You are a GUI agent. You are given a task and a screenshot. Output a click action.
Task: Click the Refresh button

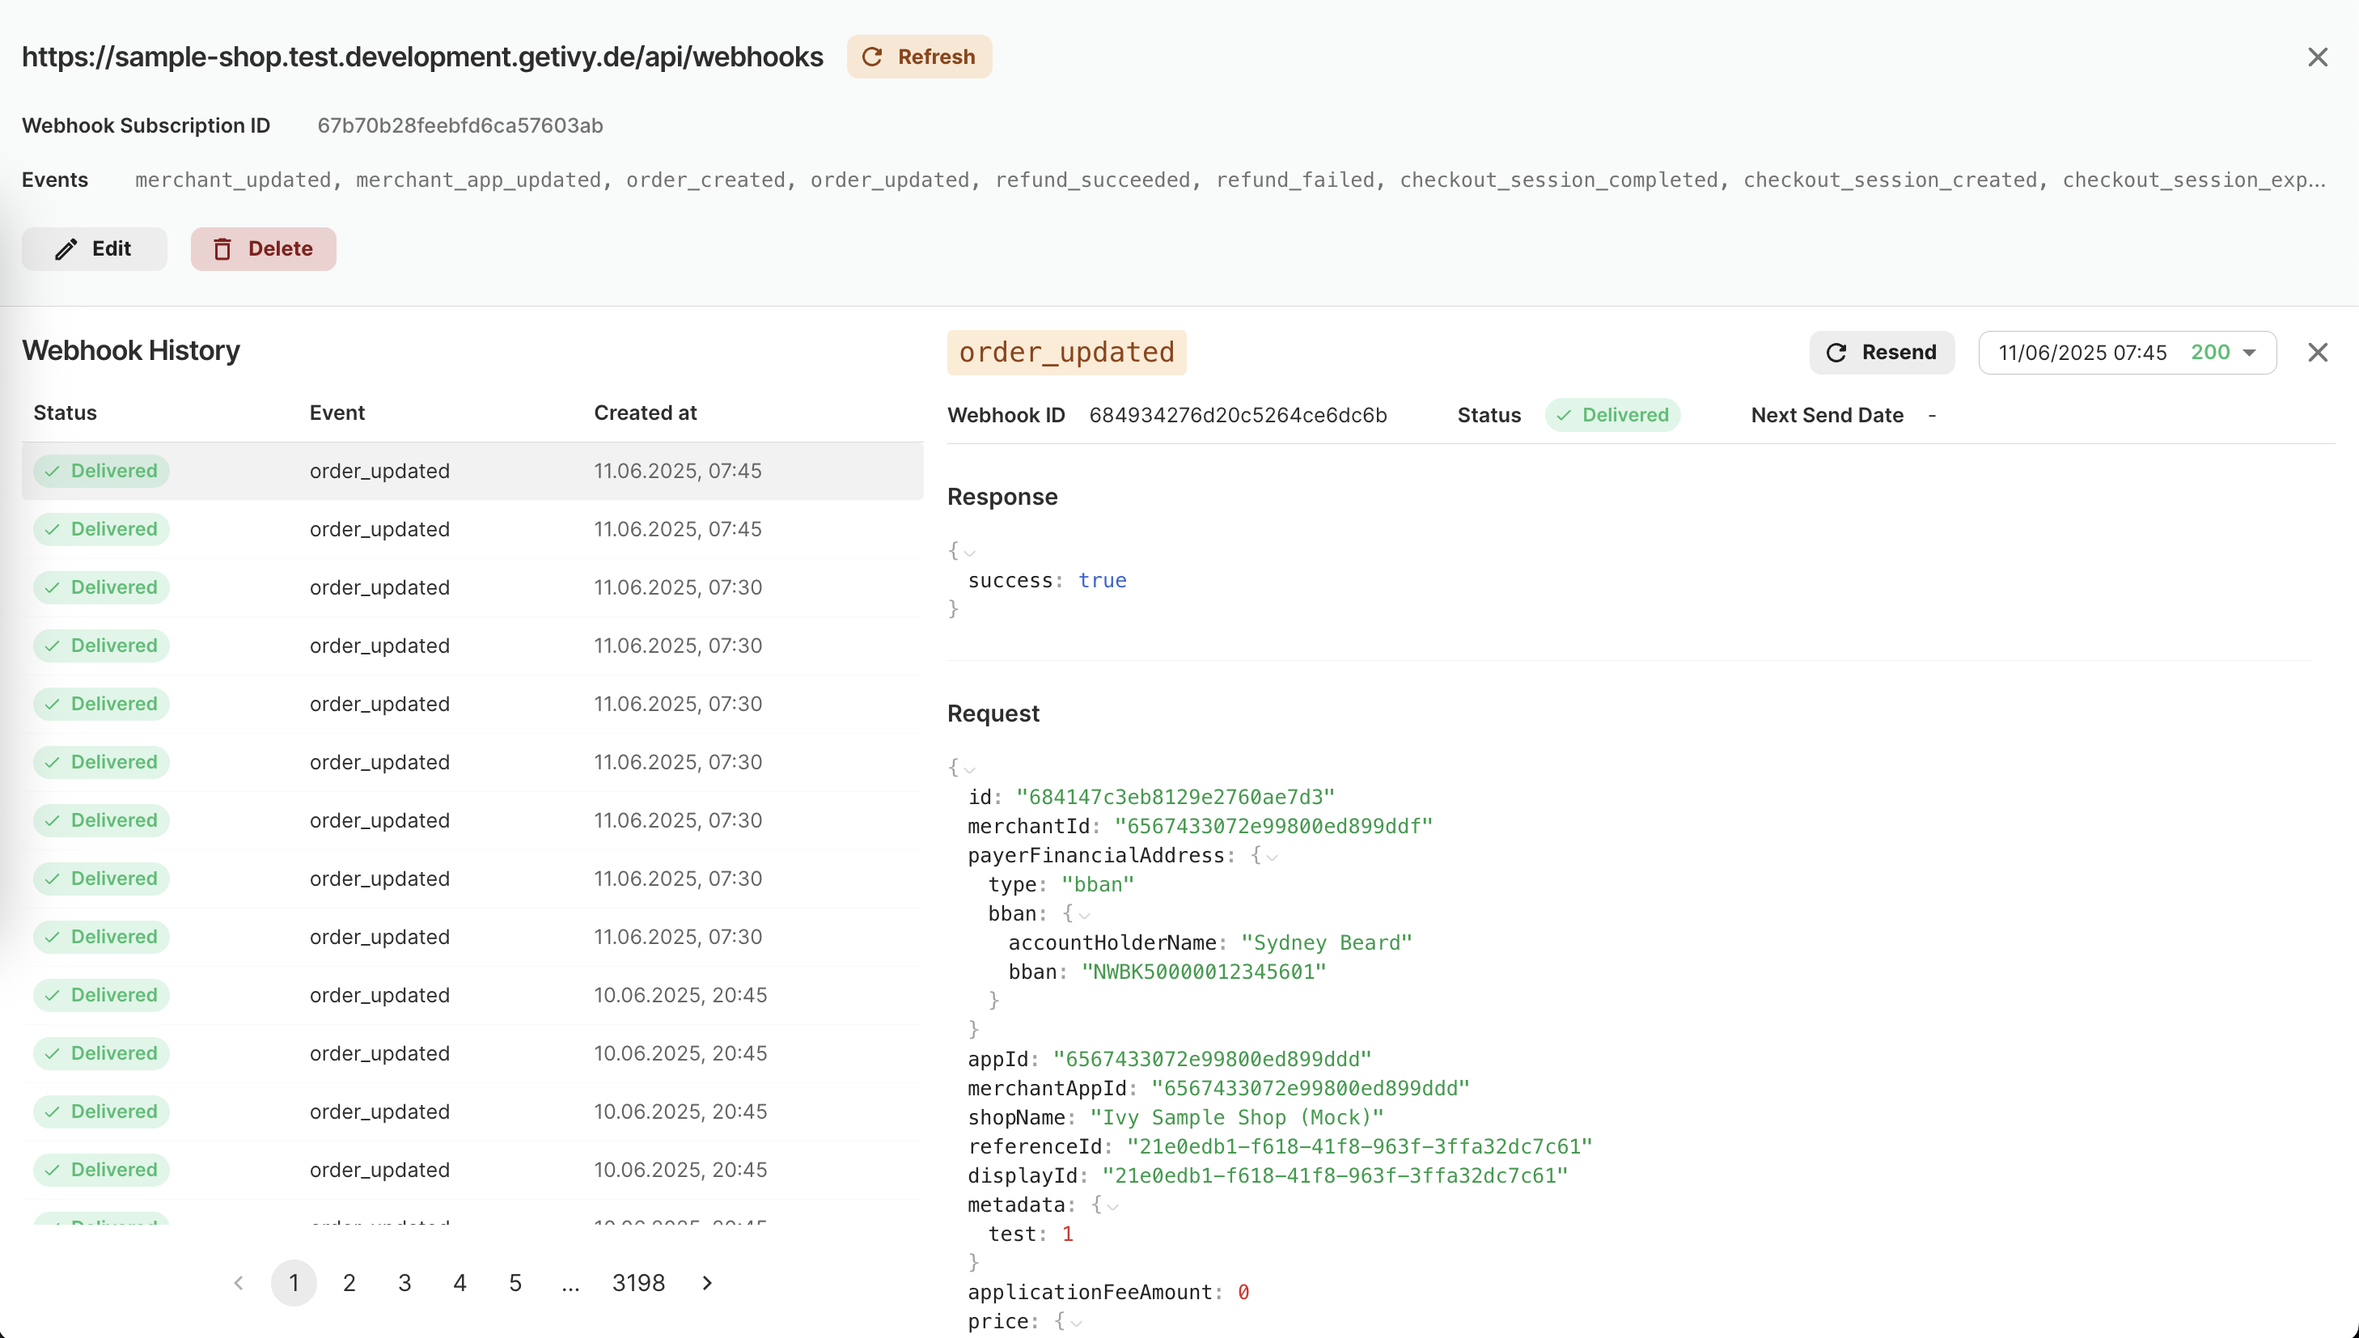pos(919,57)
